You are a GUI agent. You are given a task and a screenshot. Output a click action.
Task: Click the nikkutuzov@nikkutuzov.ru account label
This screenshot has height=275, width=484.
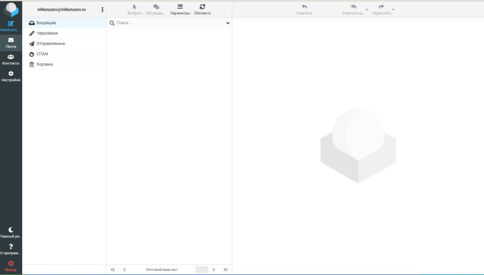tap(61, 10)
